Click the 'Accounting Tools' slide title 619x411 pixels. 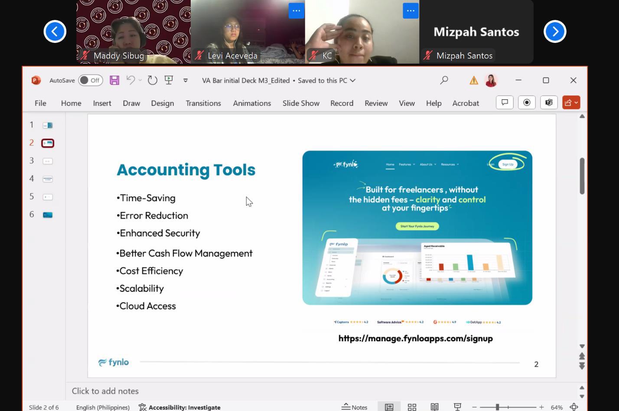pos(186,170)
